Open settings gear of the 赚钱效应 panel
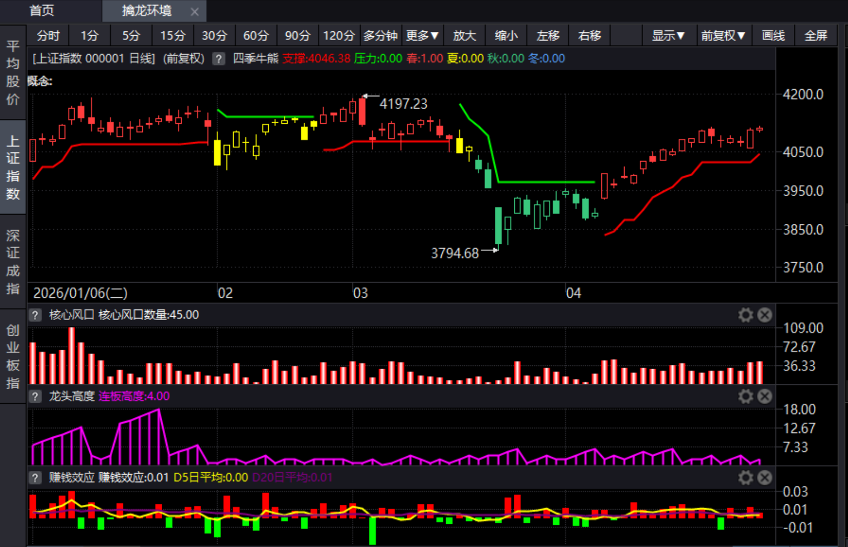Image resolution: width=848 pixels, height=547 pixels. click(x=746, y=478)
